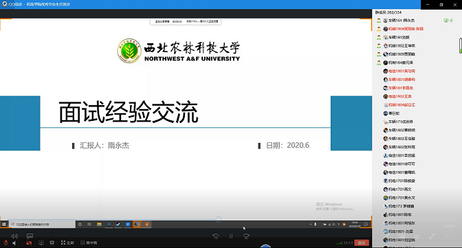Select the red 机制1804 member row
This screenshot has width=462, height=248.
[x=415, y=105]
